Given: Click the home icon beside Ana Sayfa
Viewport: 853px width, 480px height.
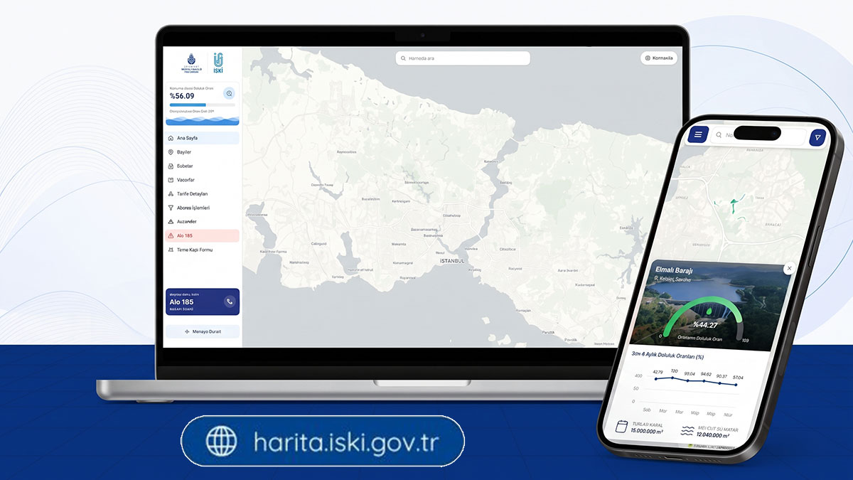Looking at the screenshot, I should 171,138.
